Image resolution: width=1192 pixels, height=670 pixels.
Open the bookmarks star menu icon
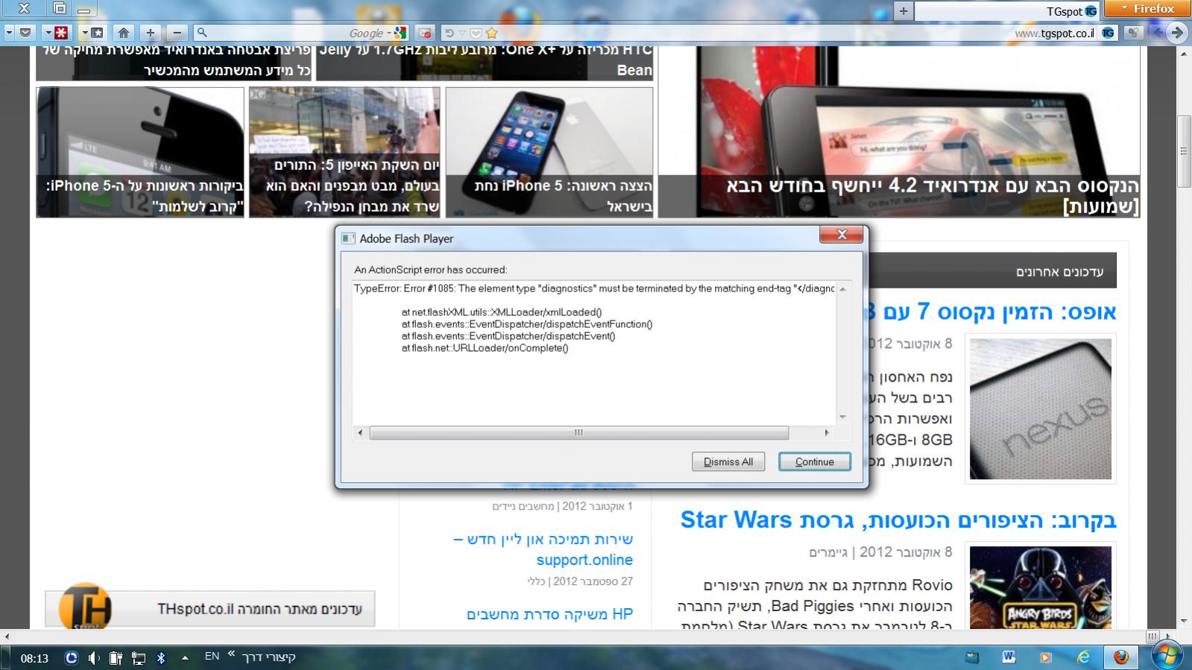[98, 33]
